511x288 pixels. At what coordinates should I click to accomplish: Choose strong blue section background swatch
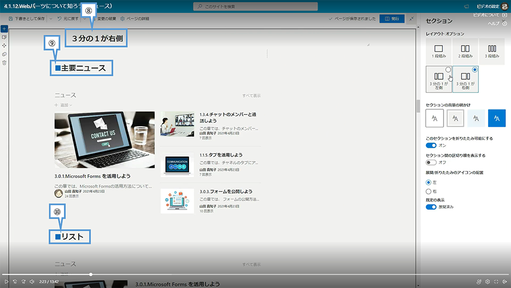pyautogui.click(x=497, y=118)
